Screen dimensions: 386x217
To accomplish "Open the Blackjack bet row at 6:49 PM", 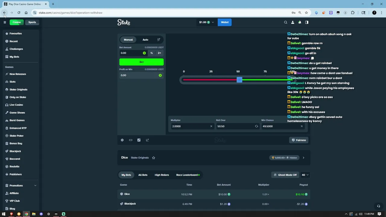I will click(x=214, y=204).
